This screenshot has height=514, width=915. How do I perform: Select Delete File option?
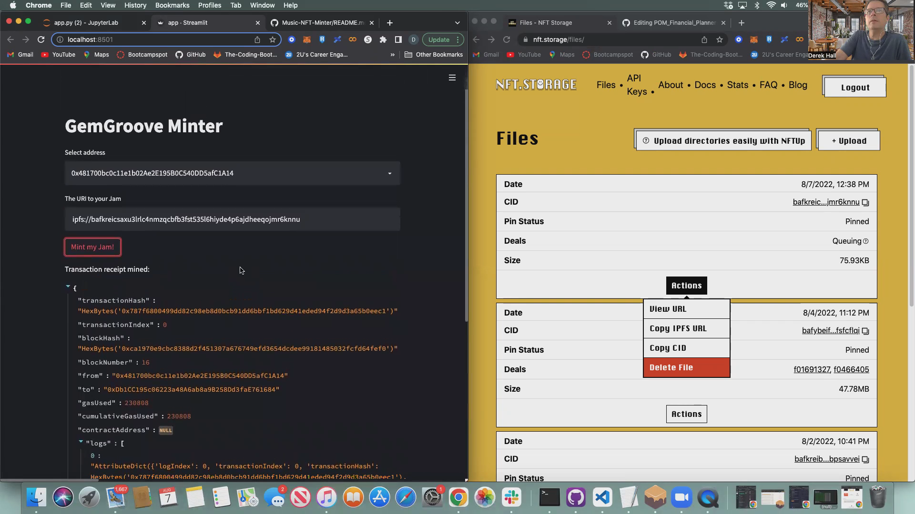tap(686, 367)
